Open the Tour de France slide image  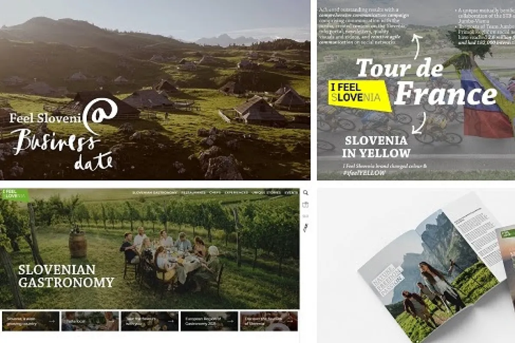pos(416,90)
